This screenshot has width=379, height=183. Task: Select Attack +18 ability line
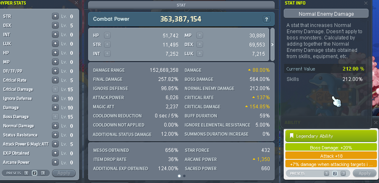(x=331, y=156)
